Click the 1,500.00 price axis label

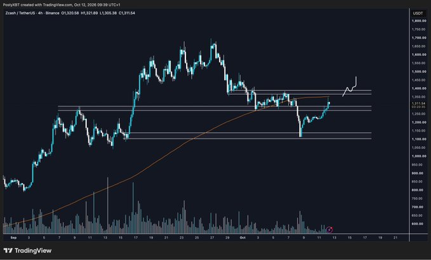tap(419, 72)
